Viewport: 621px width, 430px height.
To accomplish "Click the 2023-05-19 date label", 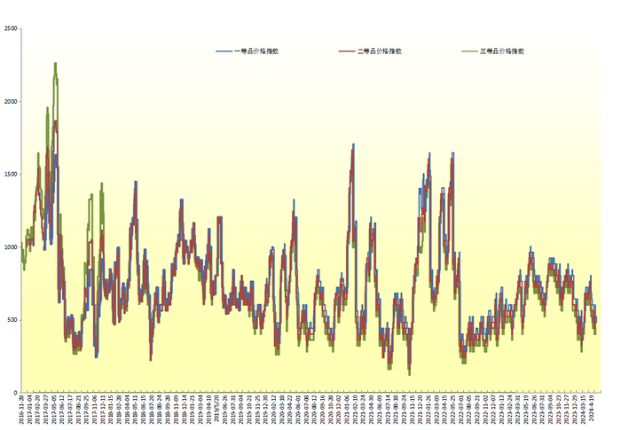I will [x=526, y=410].
